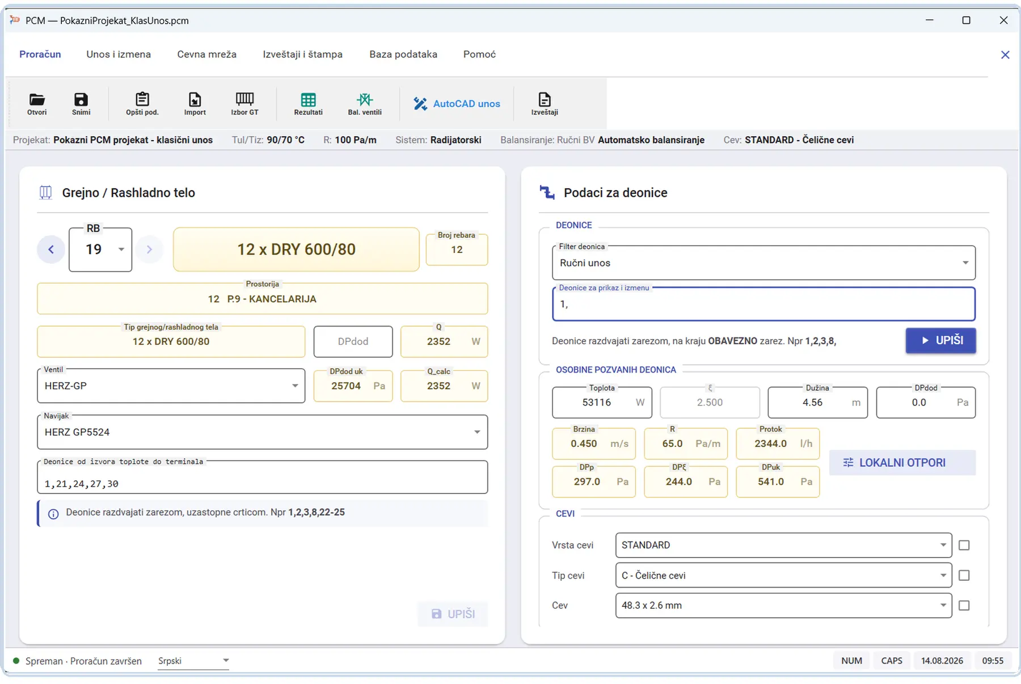Screen dimensions: 1021x684
Task: Start AutoCAD unos input
Action: 457,104
